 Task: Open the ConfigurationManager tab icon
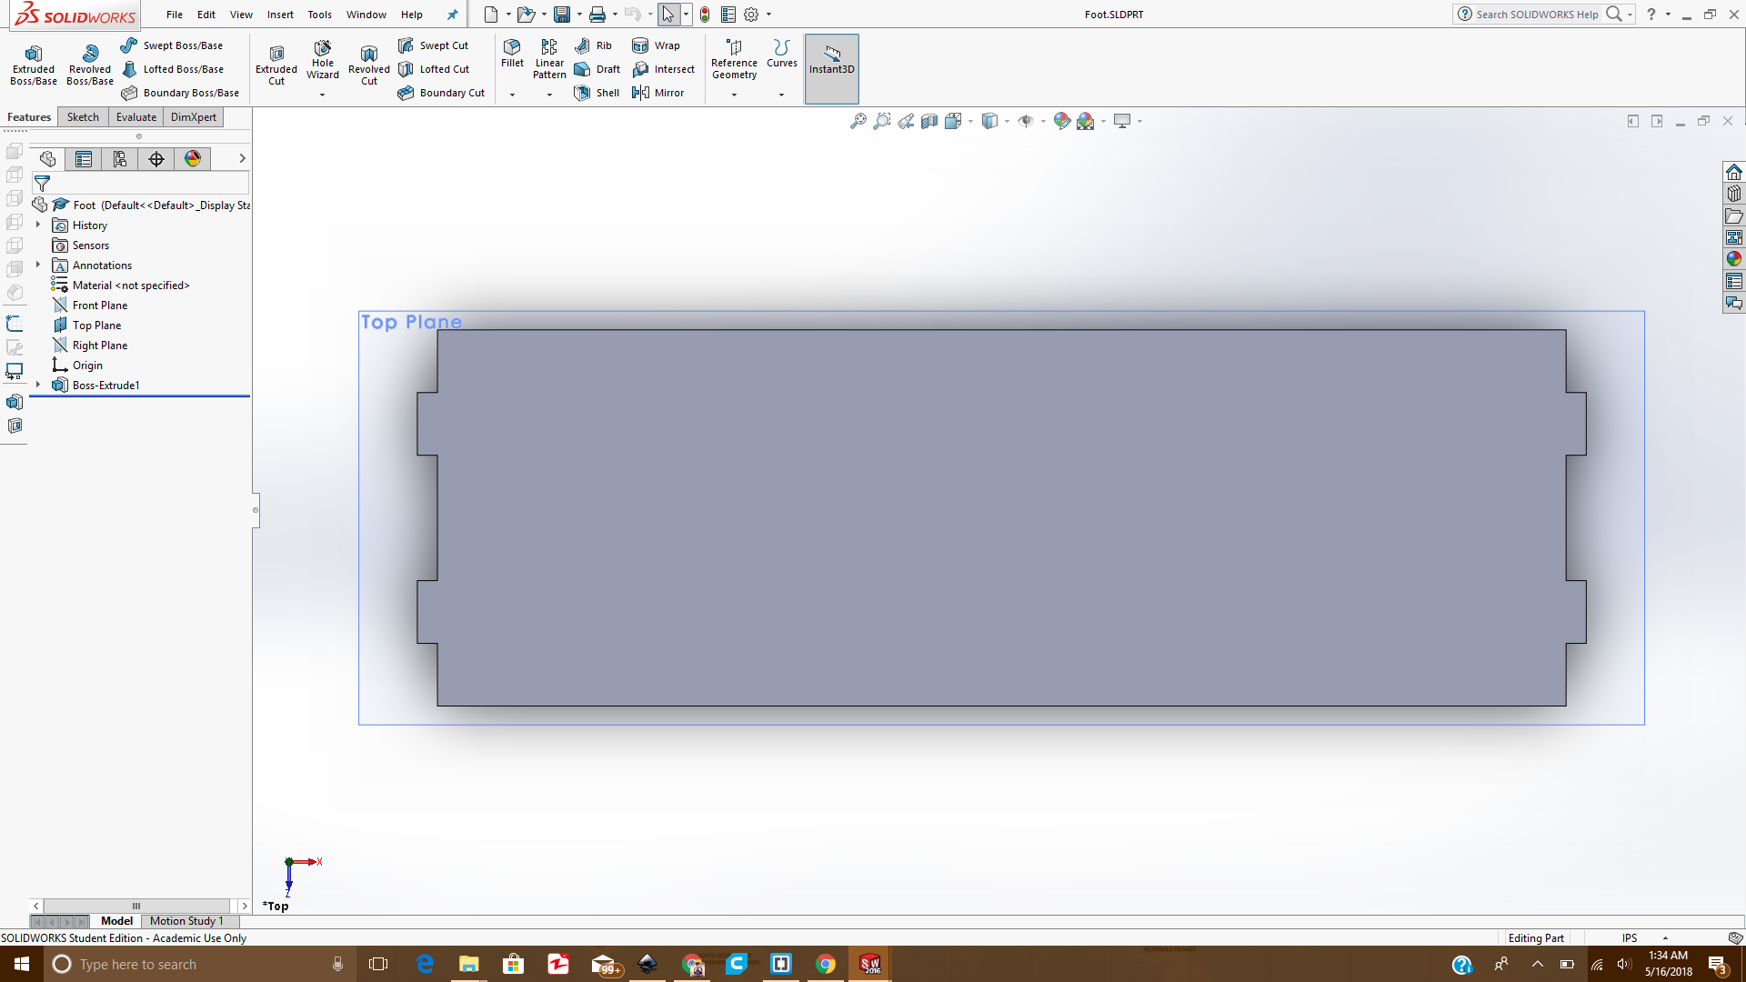120,159
